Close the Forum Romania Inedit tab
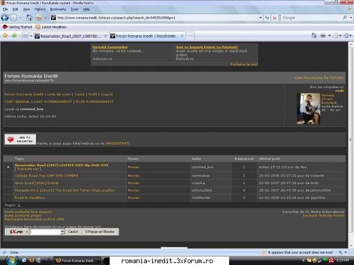 [x=182, y=36]
